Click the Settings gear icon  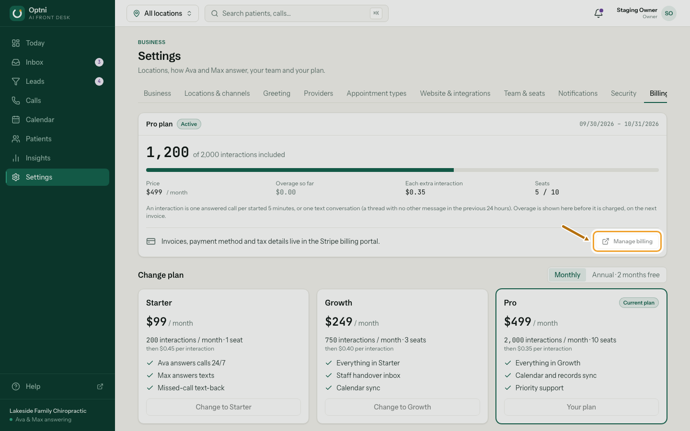tap(16, 177)
